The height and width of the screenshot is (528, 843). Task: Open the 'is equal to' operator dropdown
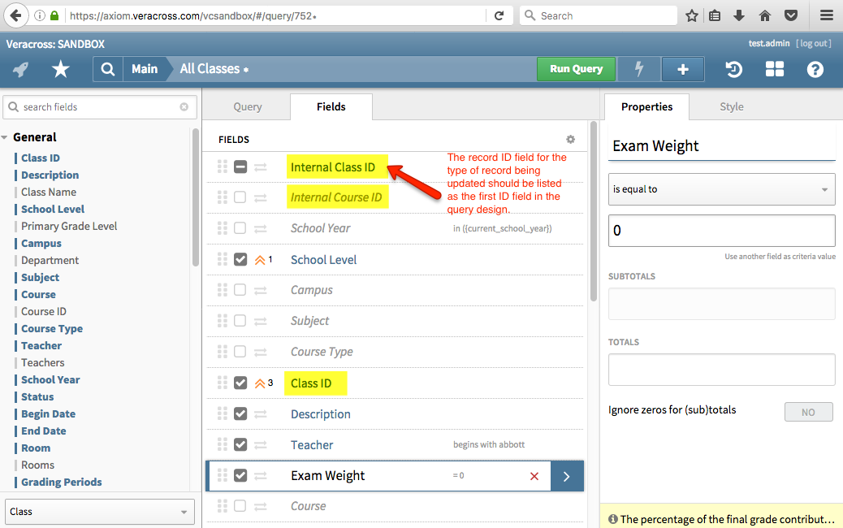tap(721, 189)
